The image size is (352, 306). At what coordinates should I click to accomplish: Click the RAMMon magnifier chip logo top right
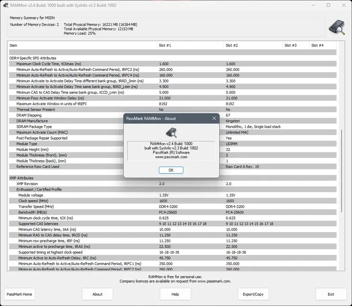[337, 27]
